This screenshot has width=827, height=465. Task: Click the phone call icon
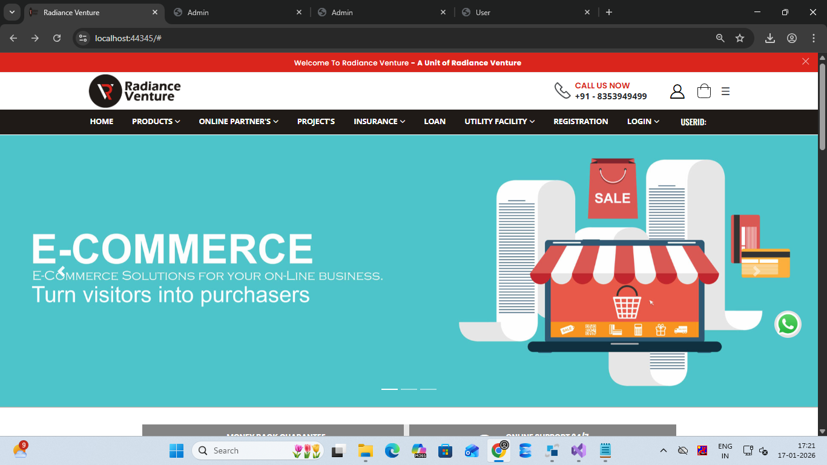click(562, 91)
